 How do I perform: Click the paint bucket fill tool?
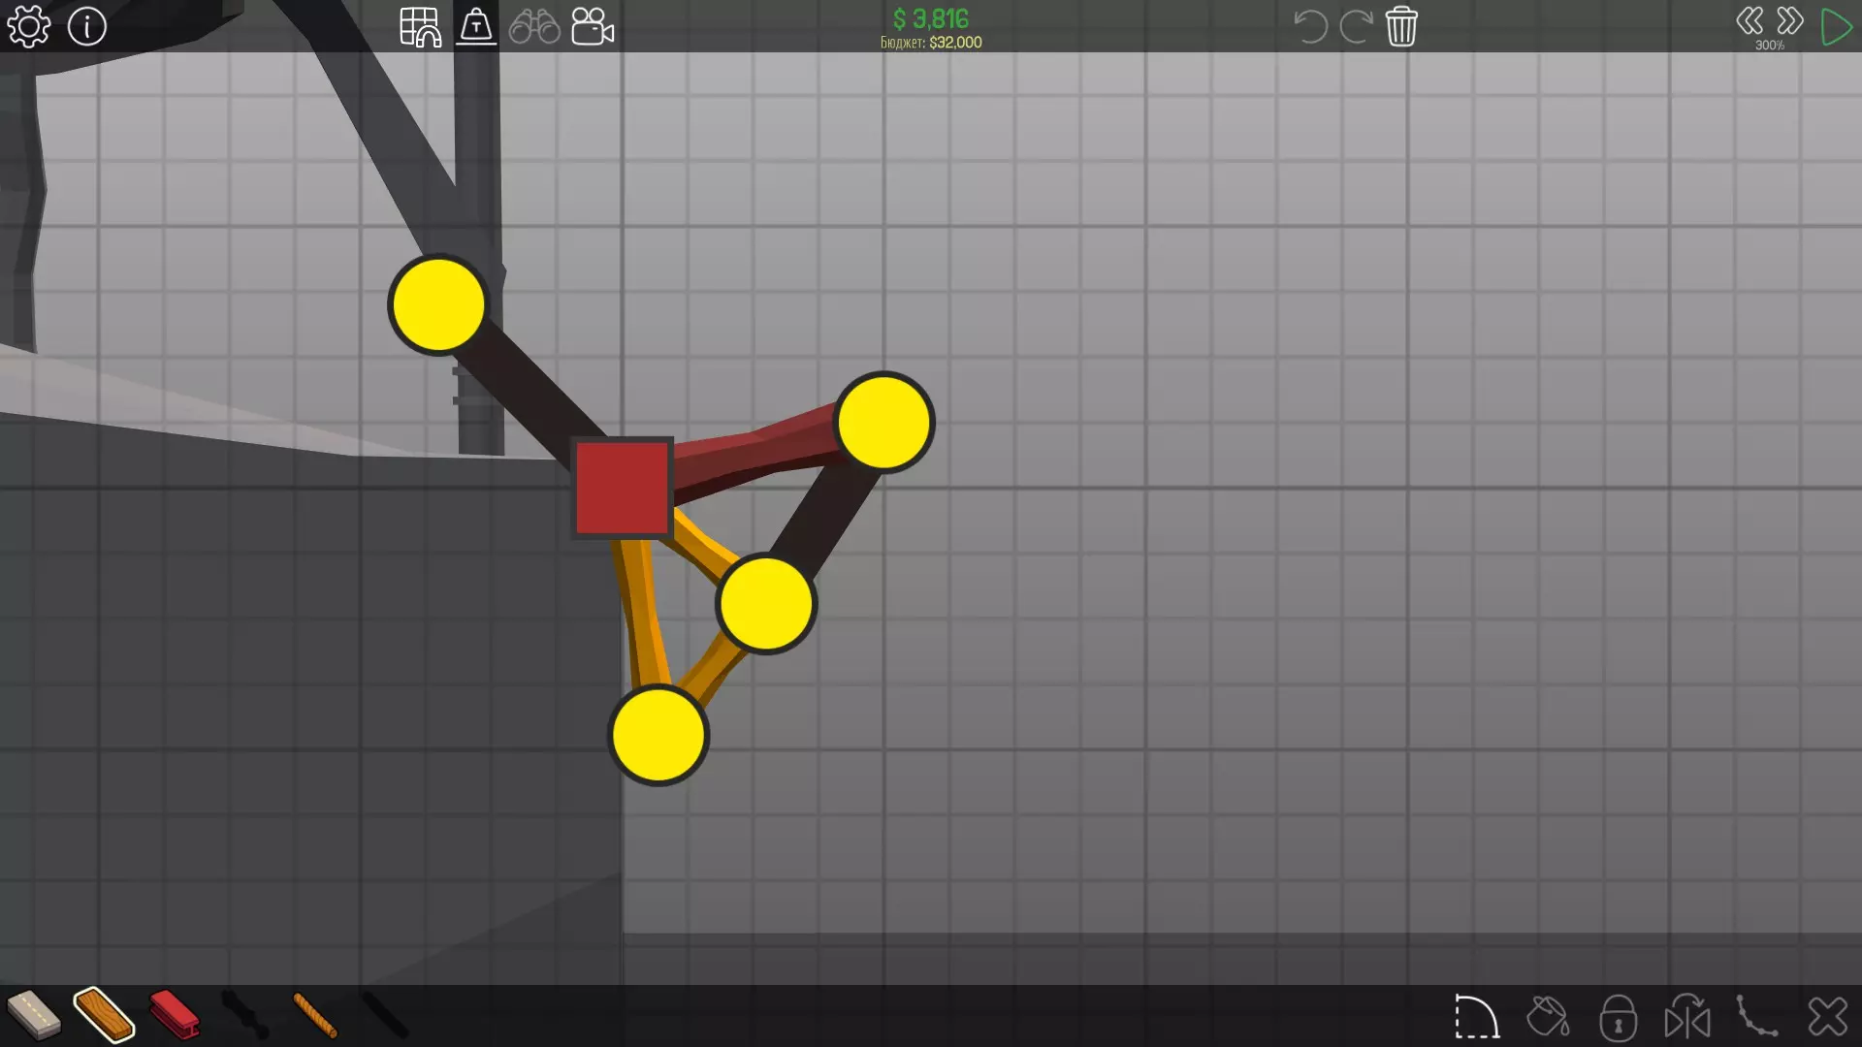[x=1548, y=1017]
